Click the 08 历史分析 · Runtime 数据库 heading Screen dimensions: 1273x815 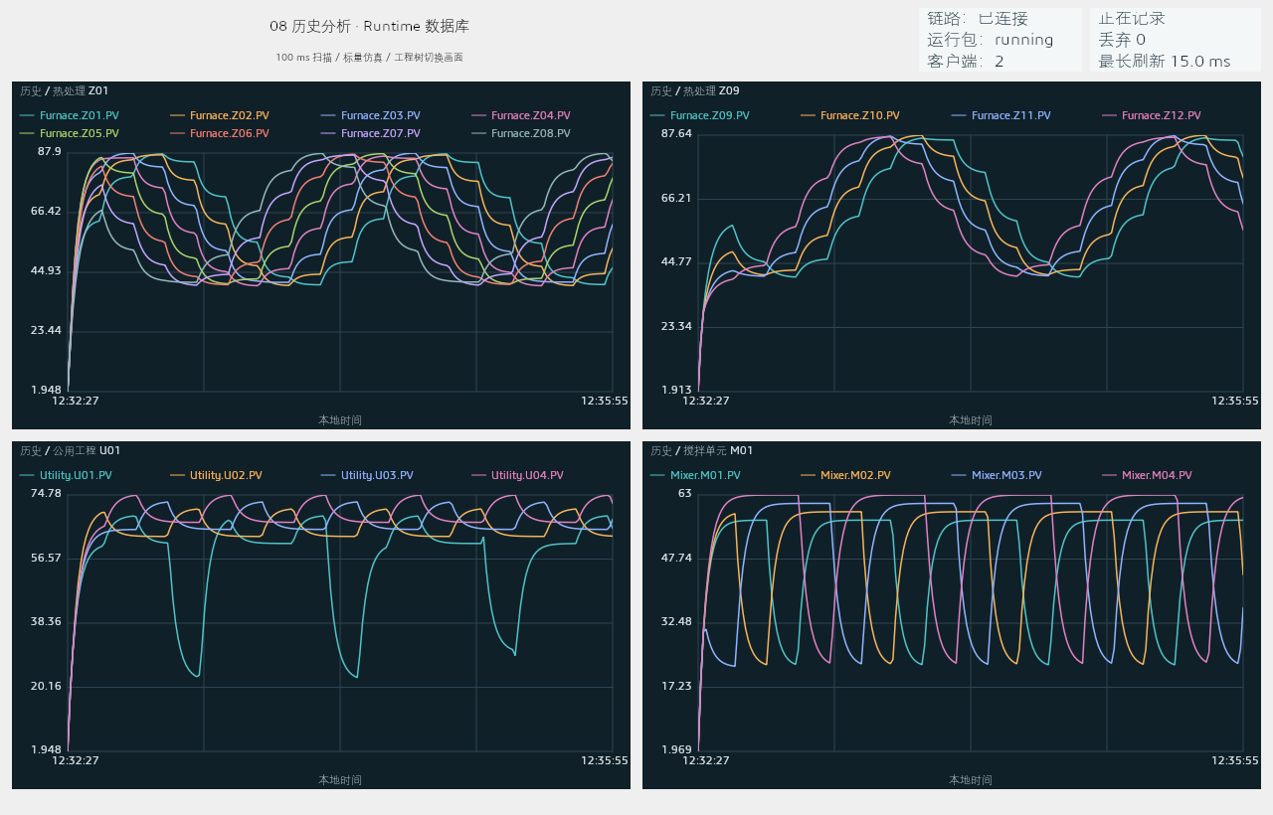pos(369,26)
